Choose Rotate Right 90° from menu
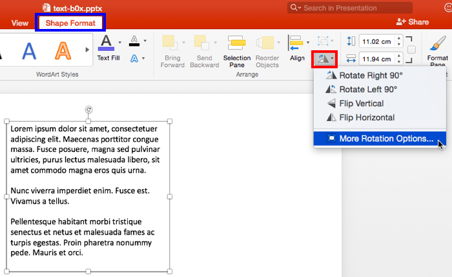 pos(380,75)
